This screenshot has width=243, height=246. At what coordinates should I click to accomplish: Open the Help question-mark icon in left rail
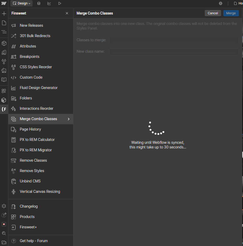[x=4, y=215]
